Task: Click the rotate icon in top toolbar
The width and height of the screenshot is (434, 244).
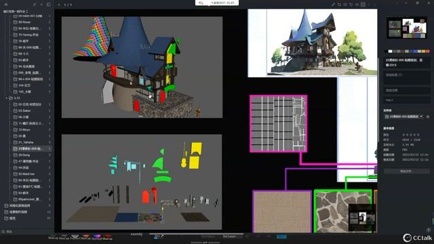Action: (x=351, y=5)
